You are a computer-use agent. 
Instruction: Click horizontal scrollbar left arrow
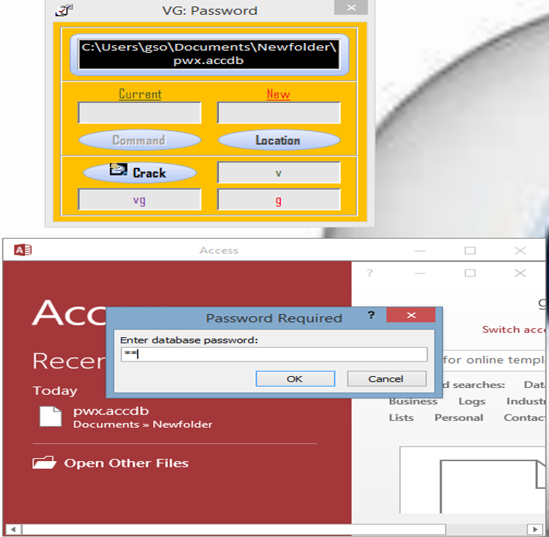(13, 529)
